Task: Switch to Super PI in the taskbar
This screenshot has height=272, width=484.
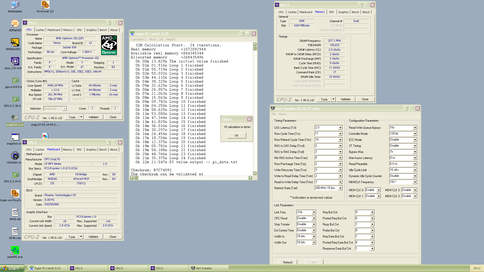Action: (x=47, y=268)
